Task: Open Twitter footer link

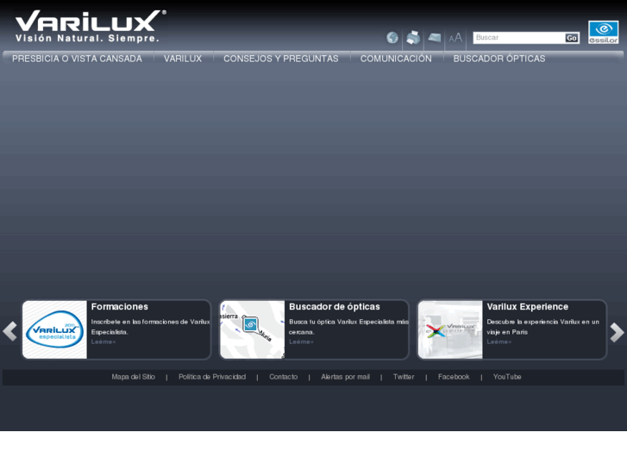Action: [x=404, y=377]
